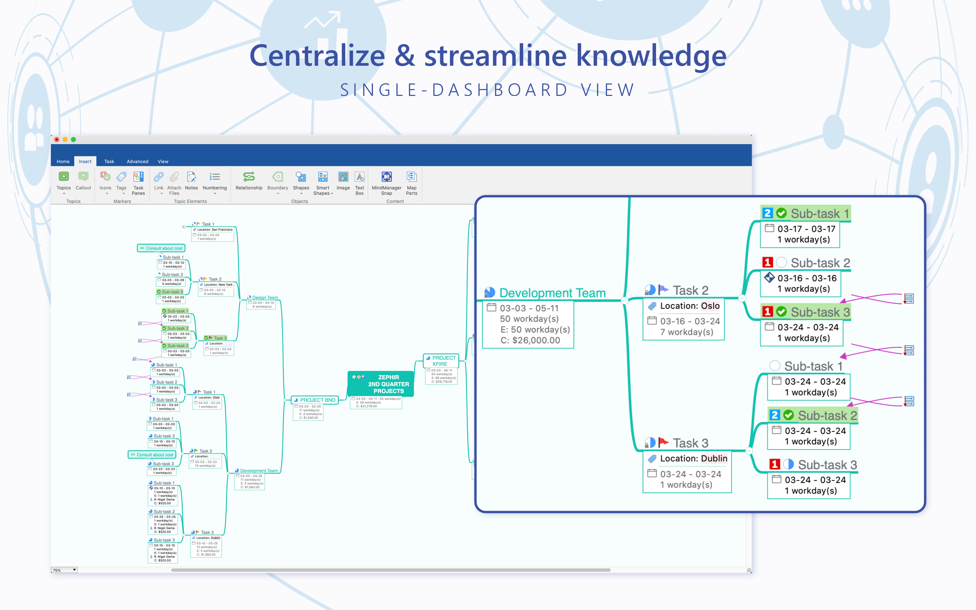The height and width of the screenshot is (610, 976).
Task: Click red priority 1 icon on Sub-task 2 dated 03-16
Action: click(x=768, y=263)
